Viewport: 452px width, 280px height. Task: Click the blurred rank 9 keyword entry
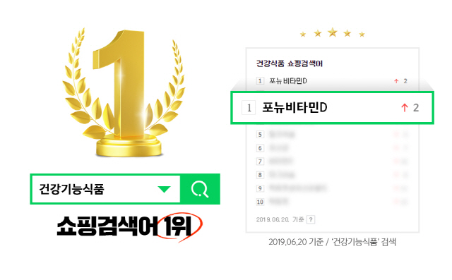pyautogui.click(x=297, y=188)
